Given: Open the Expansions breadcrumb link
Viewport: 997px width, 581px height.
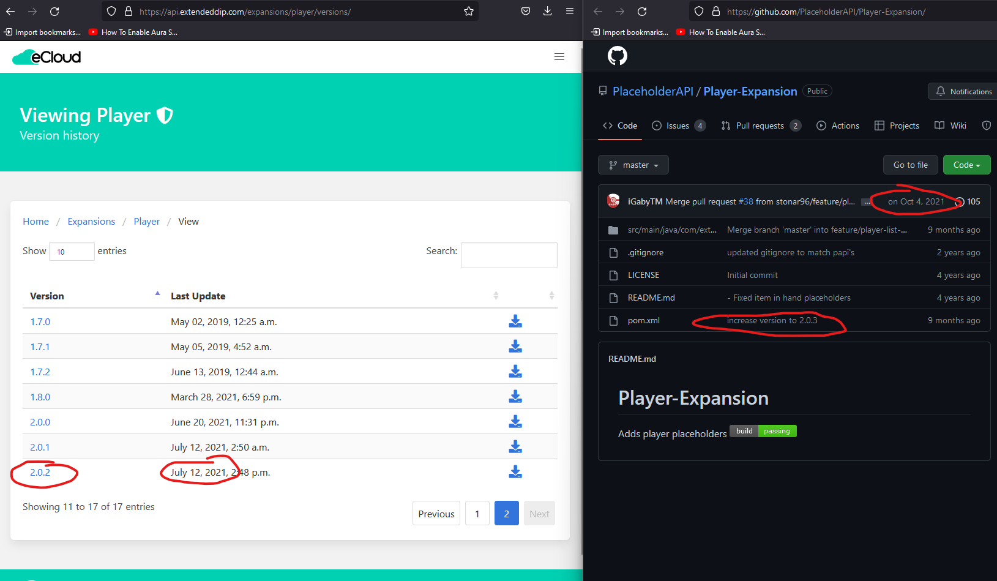Looking at the screenshot, I should (91, 222).
